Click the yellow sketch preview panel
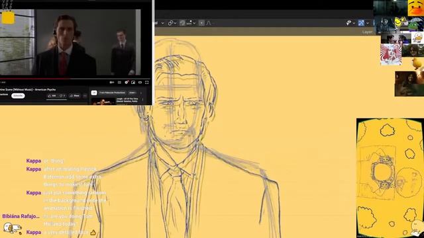Image resolution: width=424 pixels, height=238 pixels. coord(390,178)
